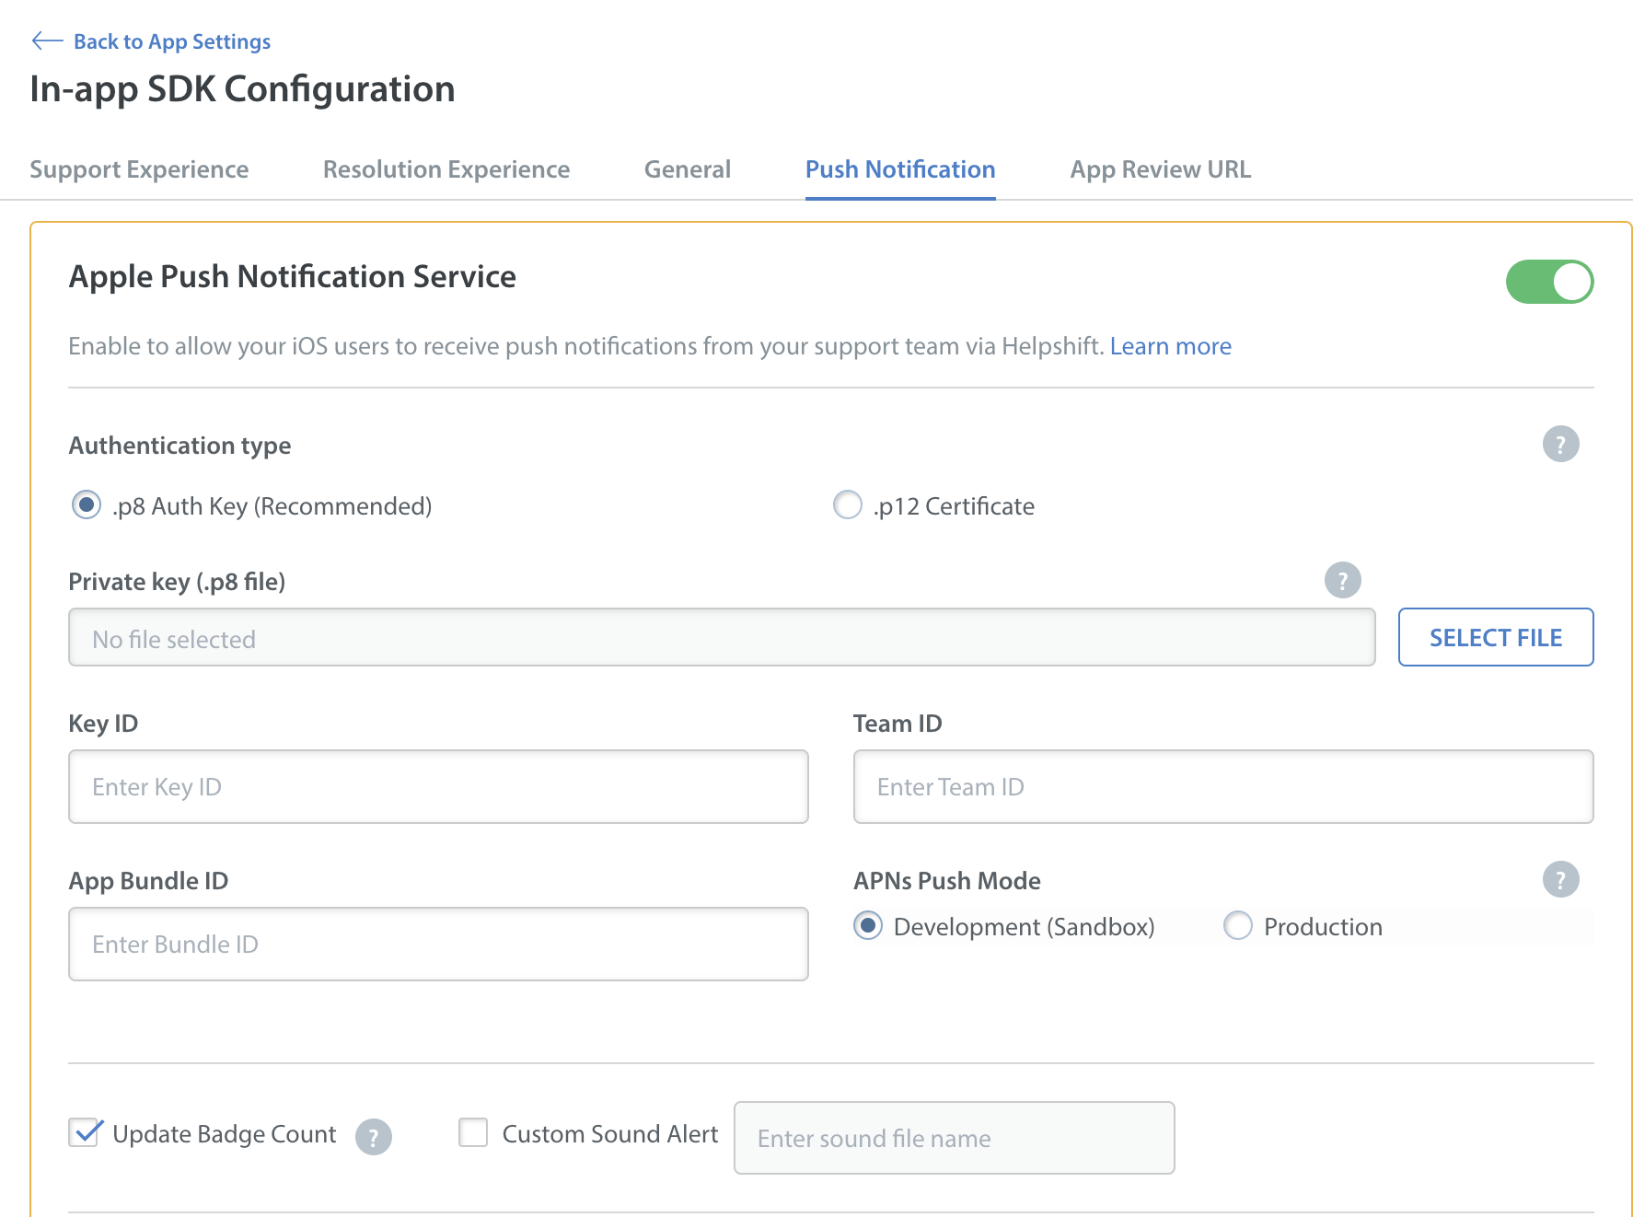Open Back to App Settings link
The width and height of the screenshot is (1633, 1217).
[172, 41]
